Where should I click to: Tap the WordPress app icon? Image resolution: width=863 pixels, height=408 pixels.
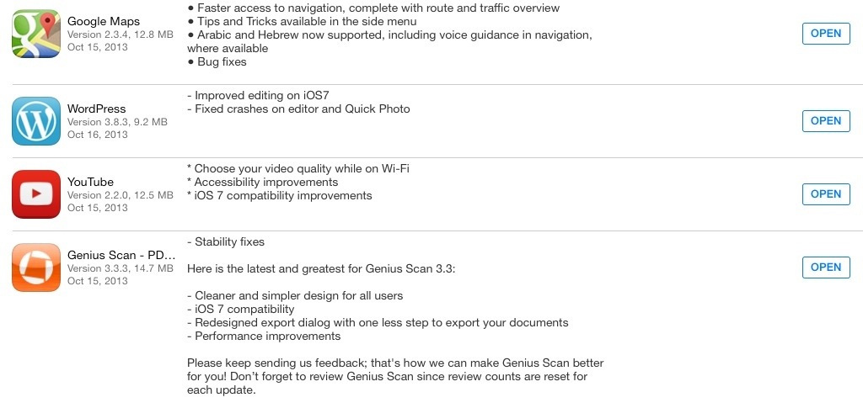tap(36, 121)
